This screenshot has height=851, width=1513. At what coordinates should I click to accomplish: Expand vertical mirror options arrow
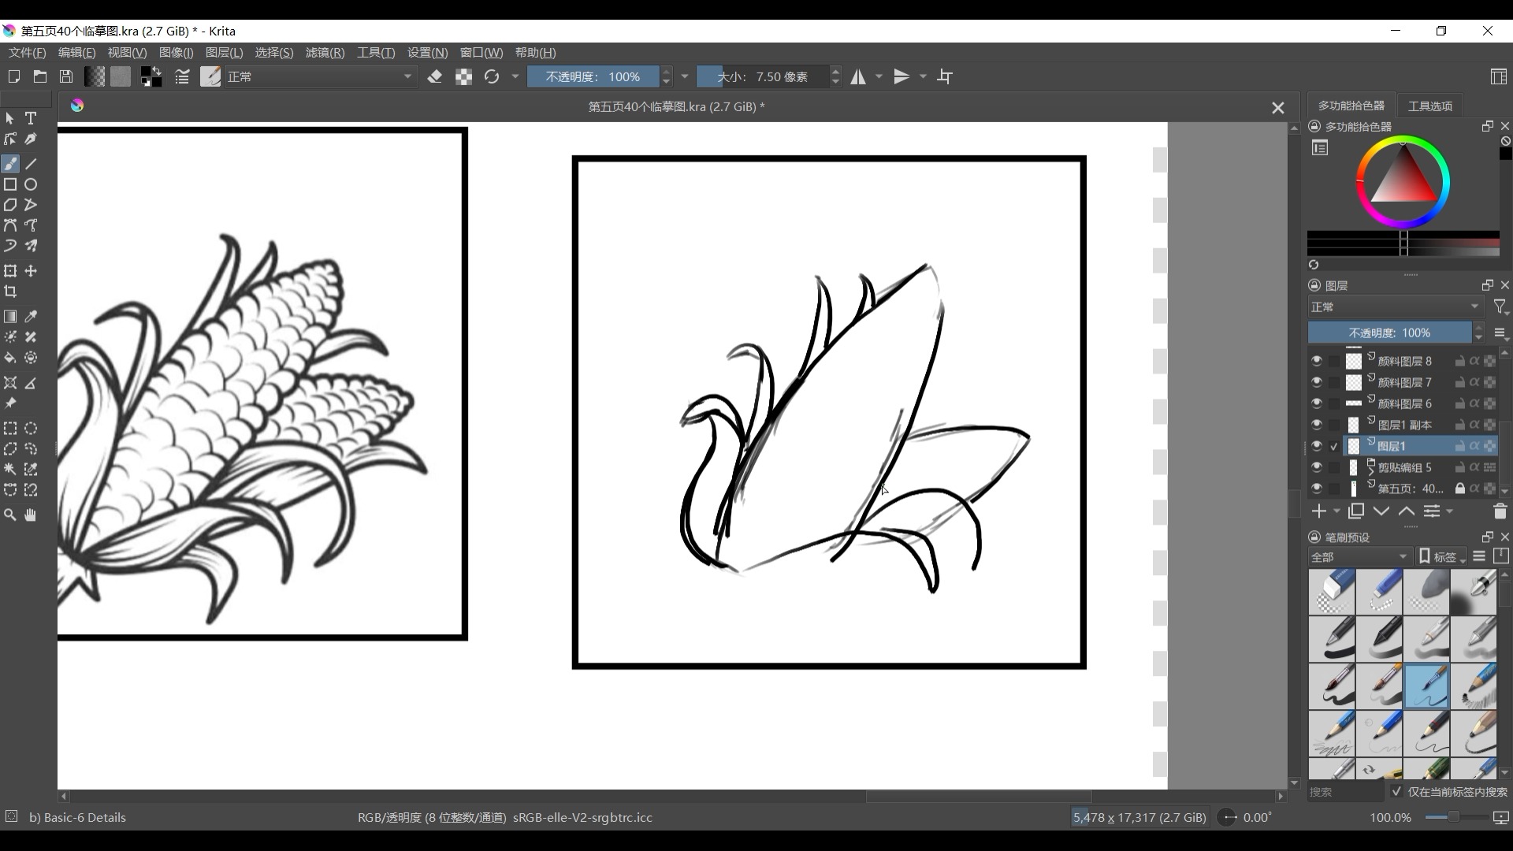click(x=923, y=76)
